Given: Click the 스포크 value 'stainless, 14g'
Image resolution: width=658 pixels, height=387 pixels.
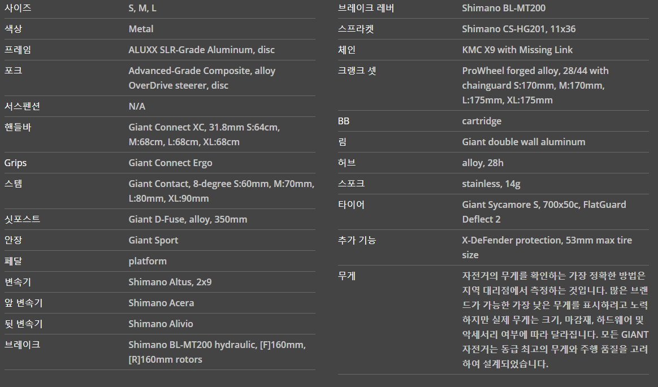Looking at the screenshot, I should 491,184.
